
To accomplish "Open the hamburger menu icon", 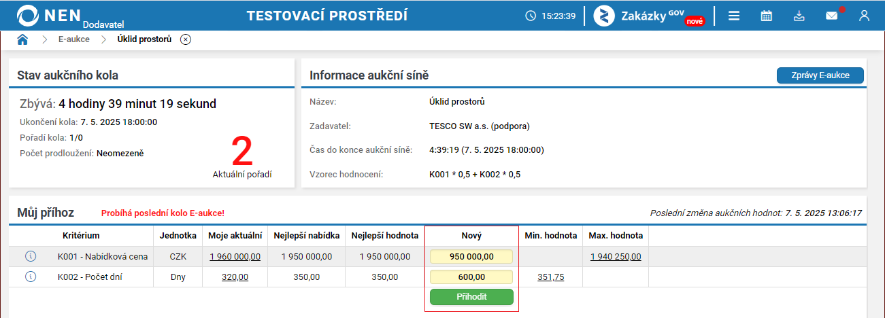I will pyautogui.click(x=734, y=16).
